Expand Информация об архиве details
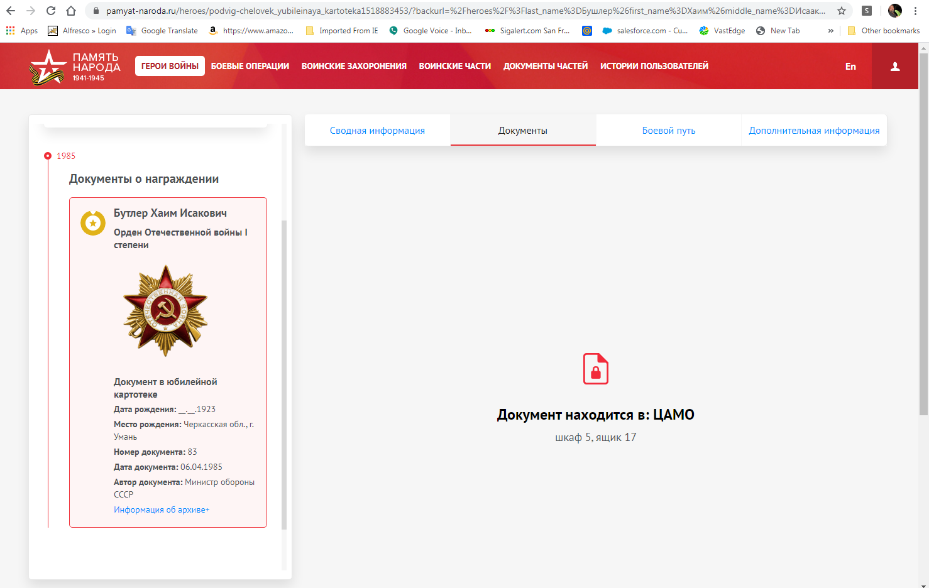This screenshot has width=929, height=588. [x=162, y=509]
